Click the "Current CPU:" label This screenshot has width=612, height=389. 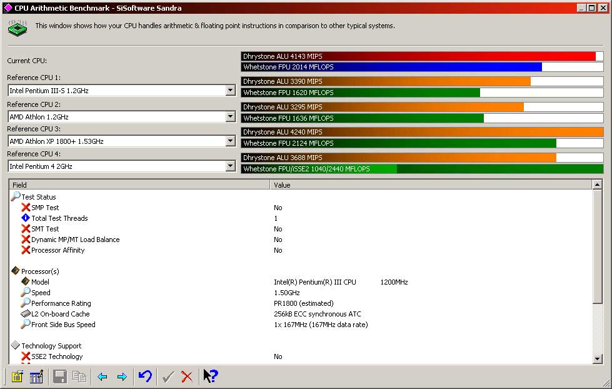pos(27,61)
